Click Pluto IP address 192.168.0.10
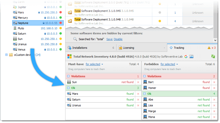 pyautogui.click(x=49, y=28)
